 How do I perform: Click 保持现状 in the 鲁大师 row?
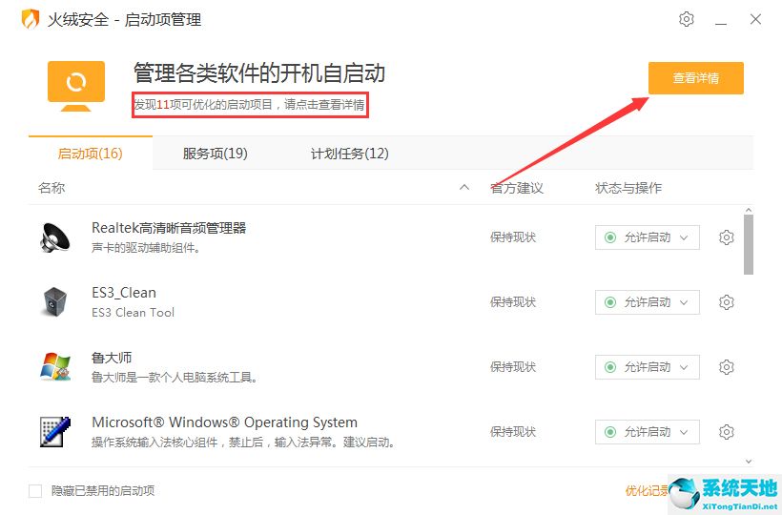click(x=513, y=367)
